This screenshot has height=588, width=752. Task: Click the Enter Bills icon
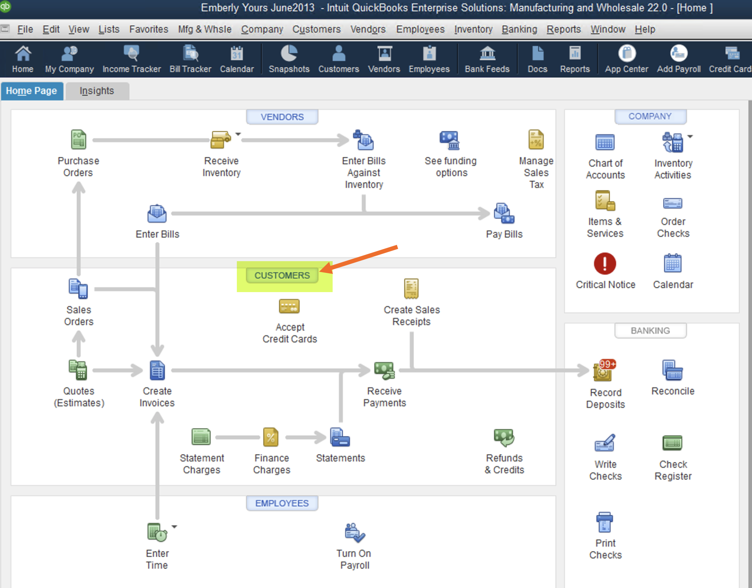[x=157, y=214]
